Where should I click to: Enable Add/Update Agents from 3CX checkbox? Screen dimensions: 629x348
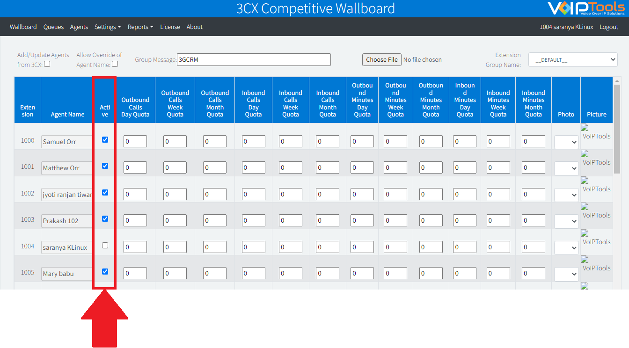tap(47, 64)
